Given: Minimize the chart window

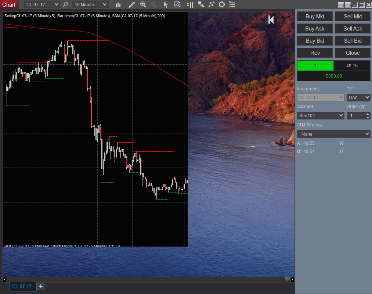Looking at the screenshot, I should (x=355, y=5).
